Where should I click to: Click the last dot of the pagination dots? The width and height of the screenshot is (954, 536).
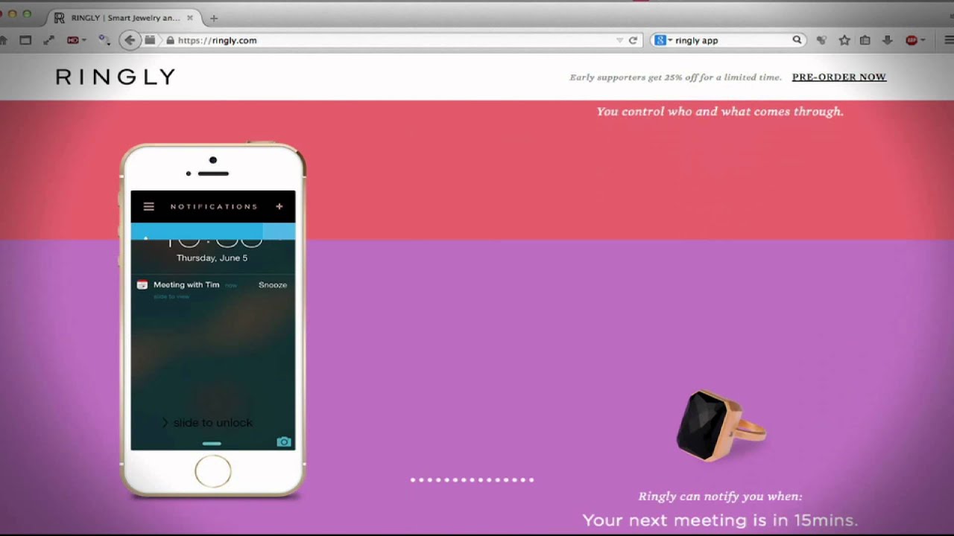pyautogui.click(x=531, y=480)
